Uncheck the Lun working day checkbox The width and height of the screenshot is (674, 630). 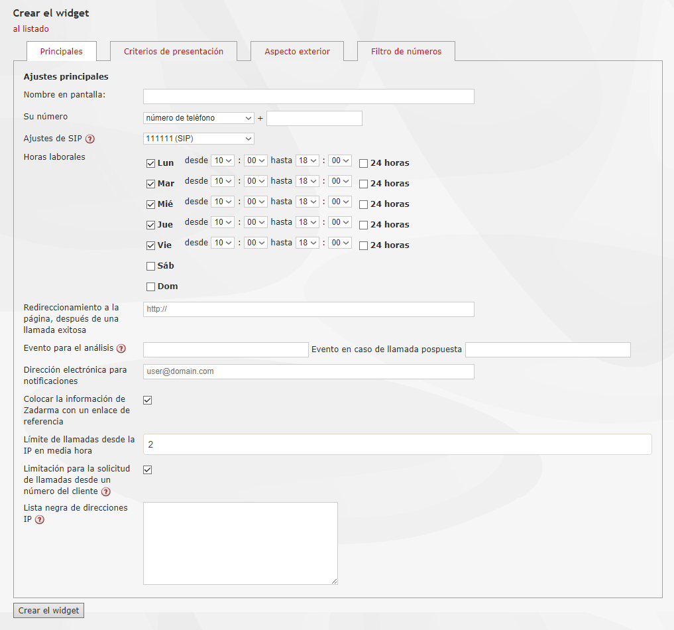tap(150, 163)
